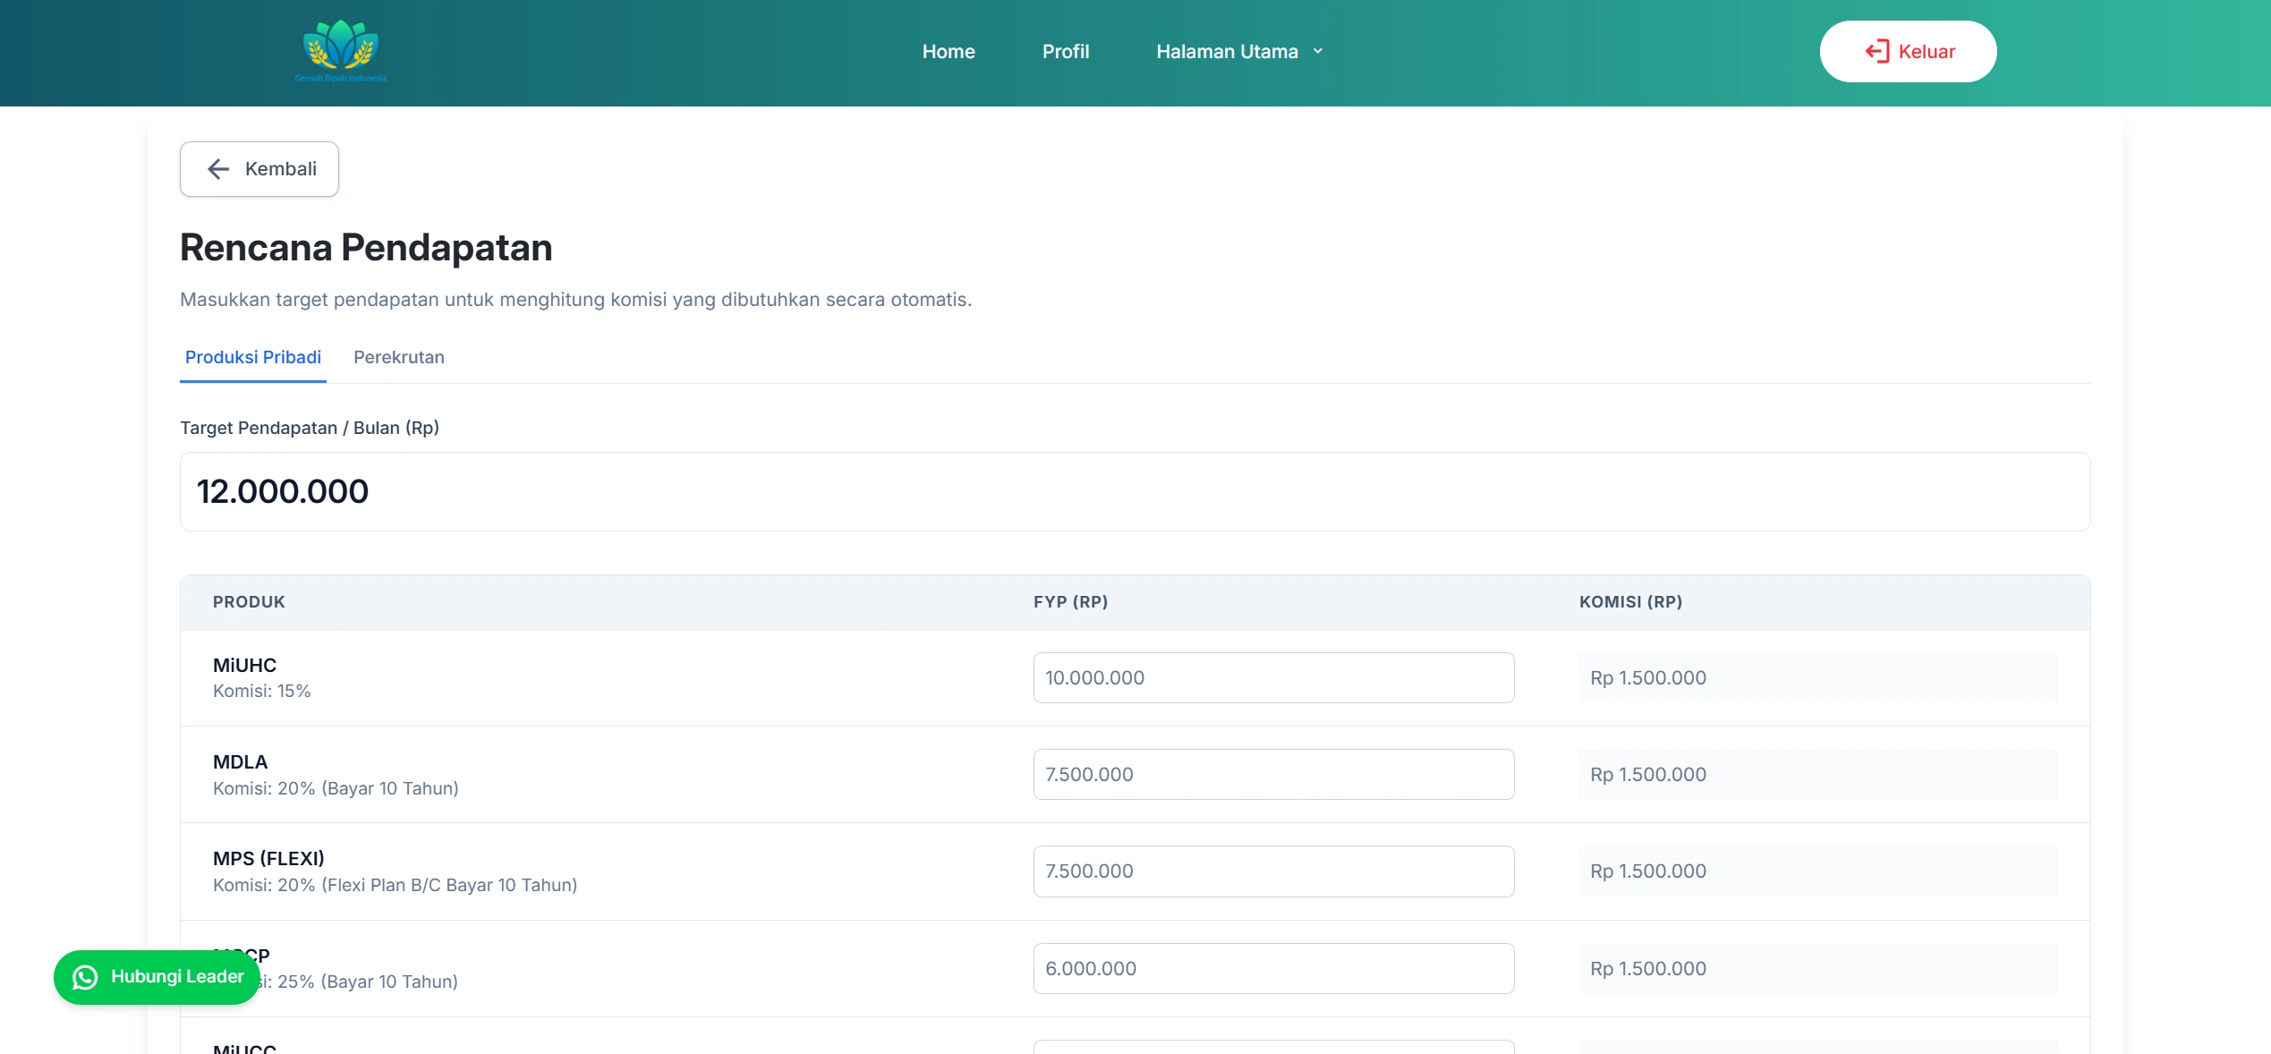The height and width of the screenshot is (1054, 2271).
Task: Click the WhatsApp icon on Hubungi Leader
Action: [x=85, y=977]
